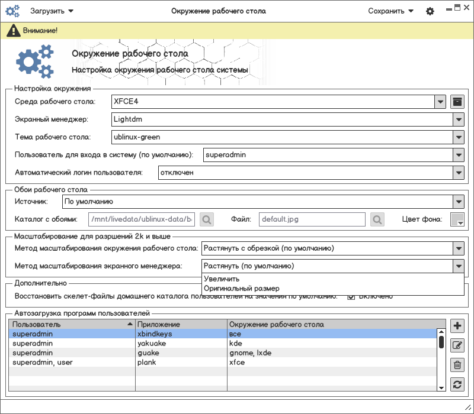Open the Загрузить menu
This screenshot has width=474, height=414.
[x=52, y=11]
